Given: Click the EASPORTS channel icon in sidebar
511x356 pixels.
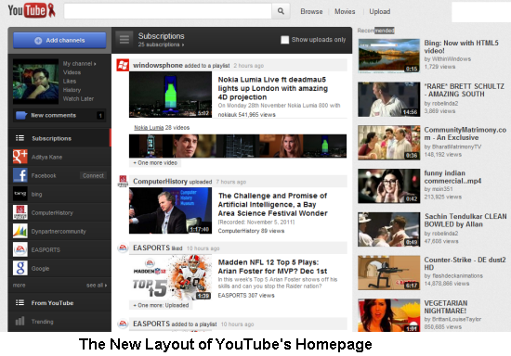Looking at the screenshot, I should [20, 249].
